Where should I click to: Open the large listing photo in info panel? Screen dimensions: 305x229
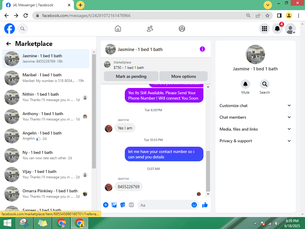tap(255, 54)
